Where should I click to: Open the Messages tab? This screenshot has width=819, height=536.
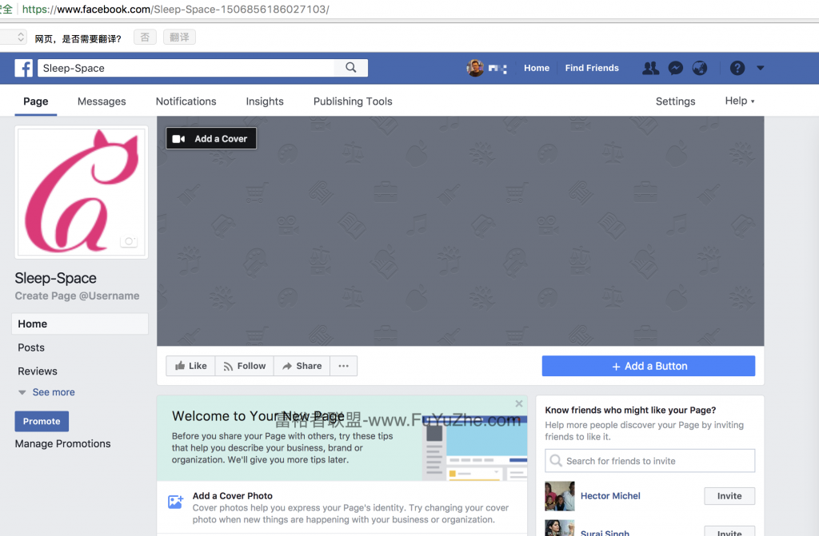(x=102, y=101)
